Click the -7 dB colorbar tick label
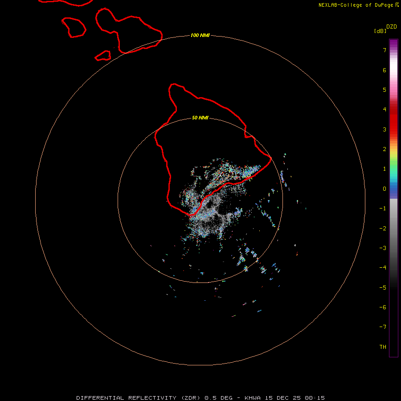This screenshot has height=401, width=401. point(383,327)
